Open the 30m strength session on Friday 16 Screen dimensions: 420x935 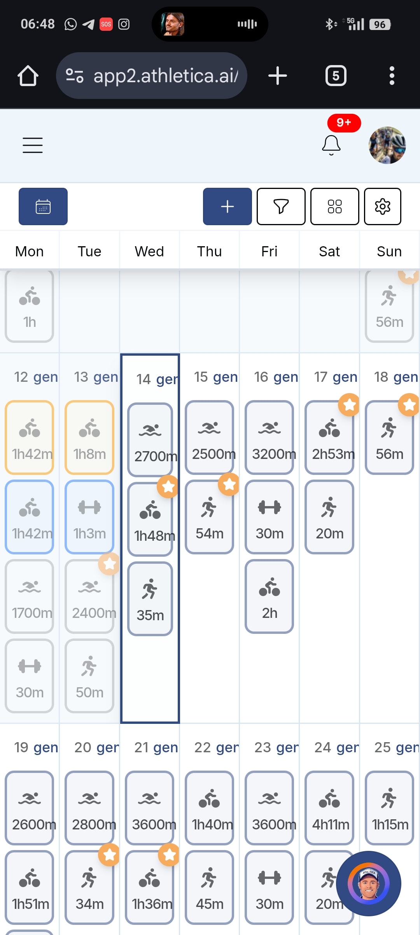(269, 517)
